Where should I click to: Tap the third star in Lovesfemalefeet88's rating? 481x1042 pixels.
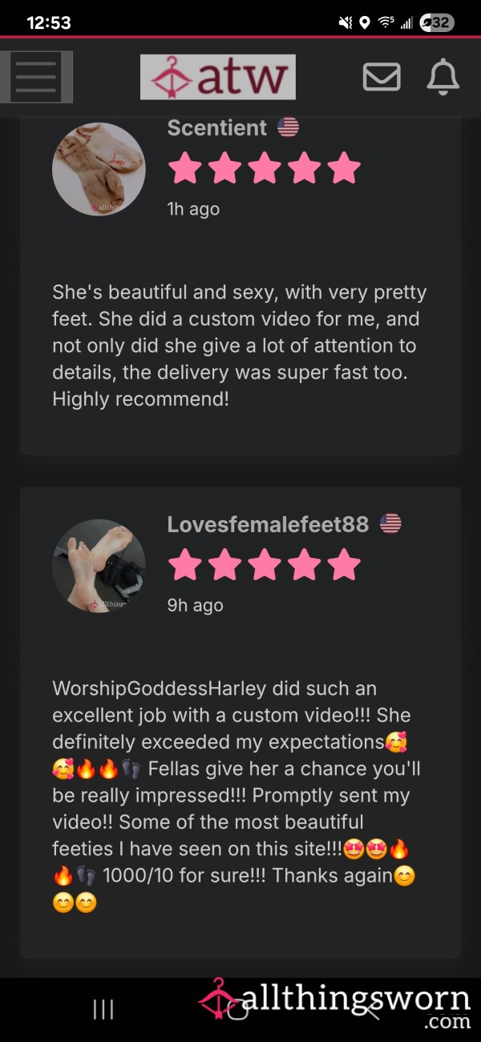click(x=265, y=565)
